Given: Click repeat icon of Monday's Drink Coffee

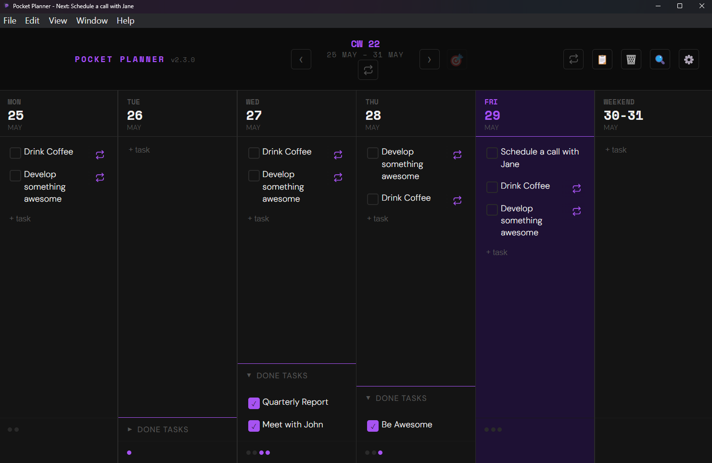Looking at the screenshot, I should (x=100, y=154).
